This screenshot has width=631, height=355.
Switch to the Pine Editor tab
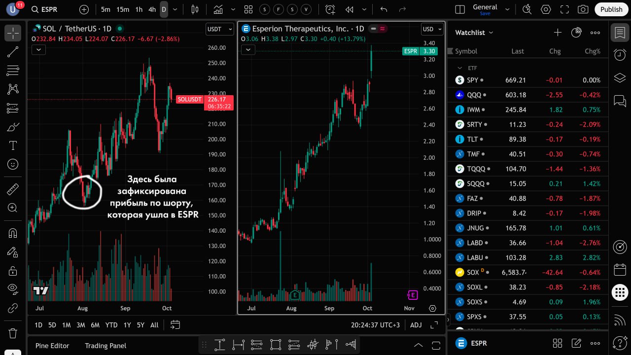(52, 346)
